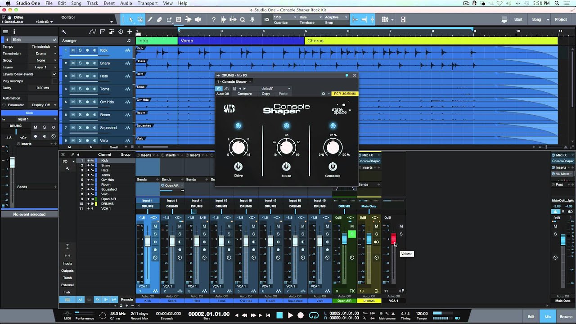The width and height of the screenshot is (576, 324).
Task: Open Console Shaper settings gear icon
Action: coord(323,94)
